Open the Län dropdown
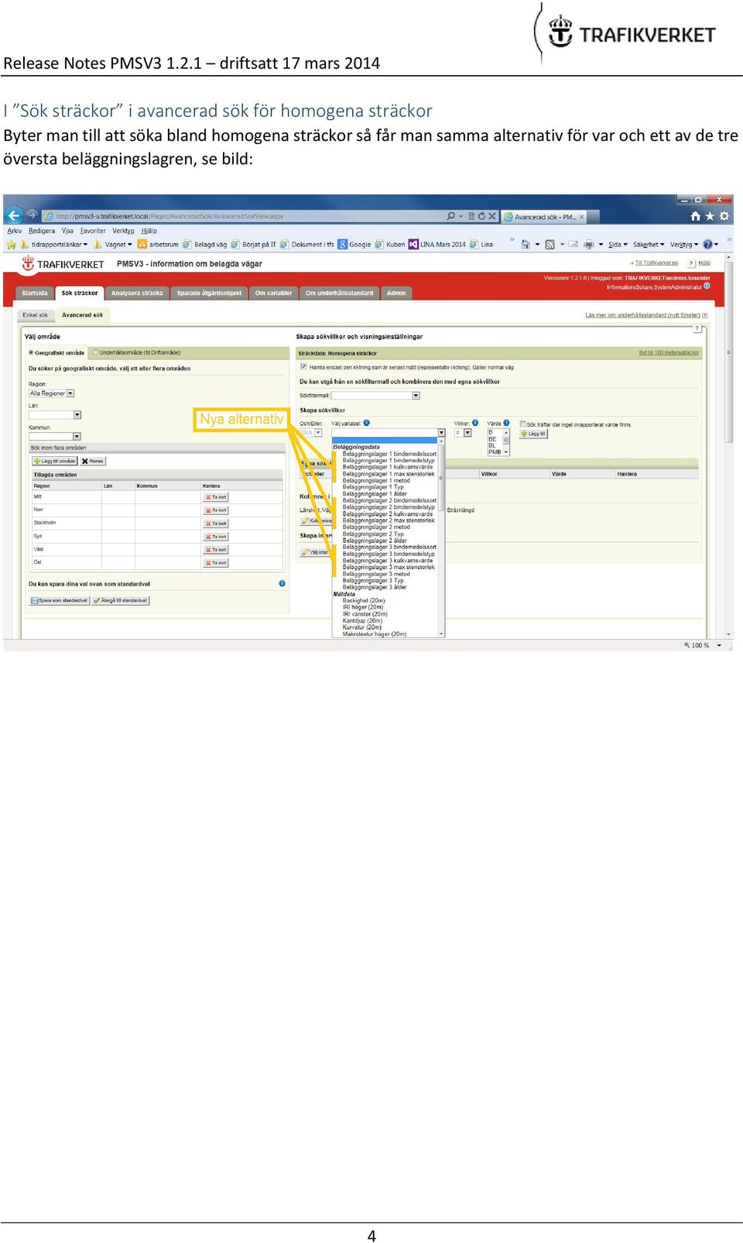The image size is (743, 1243). pyautogui.click(x=55, y=415)
